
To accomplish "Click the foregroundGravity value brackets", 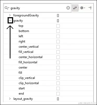I will coord(58,16).
